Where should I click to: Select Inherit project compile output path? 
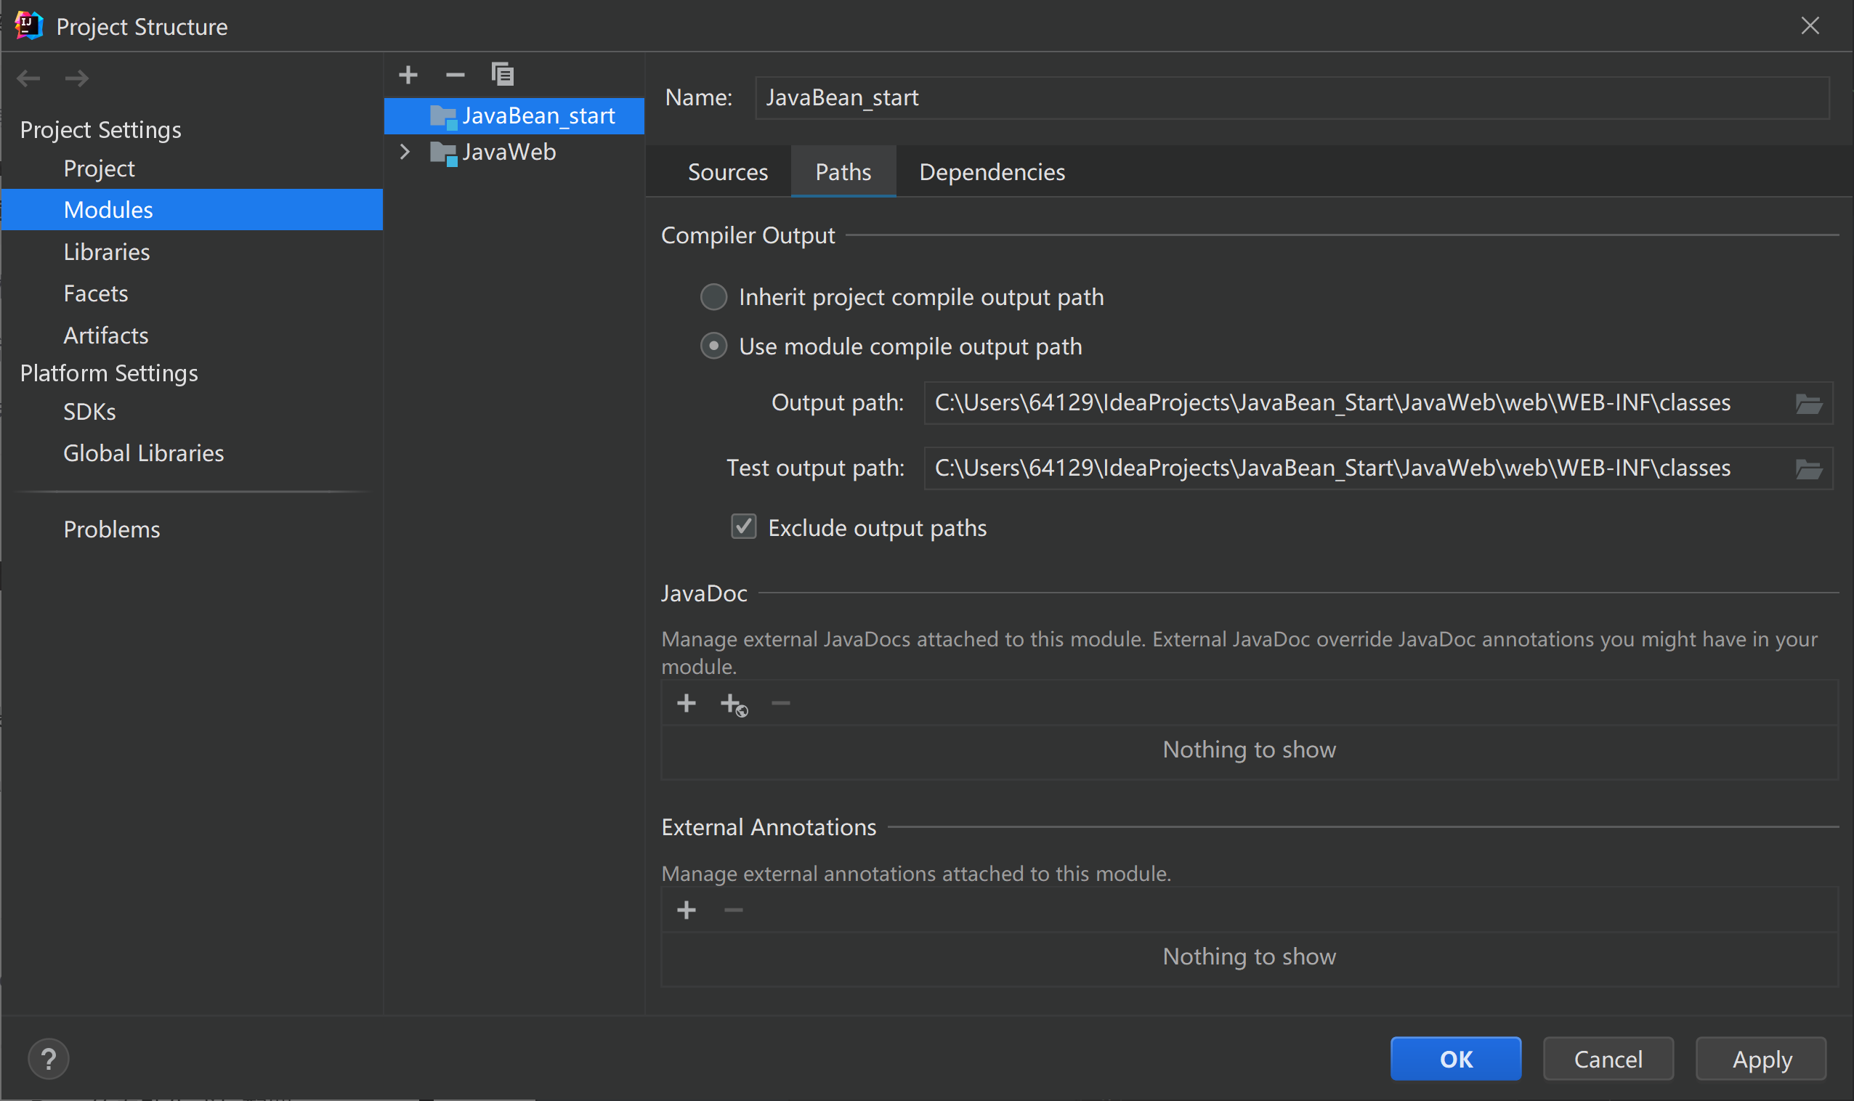pyautogui.click(x=714, y=297)
